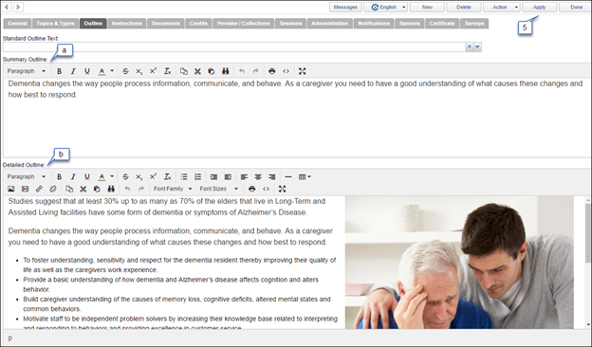Image resolution: width=592 pixels, height=347 pixels.
Task: Remove link in Detailed Outline editor
Action: (x=53, y=189)
